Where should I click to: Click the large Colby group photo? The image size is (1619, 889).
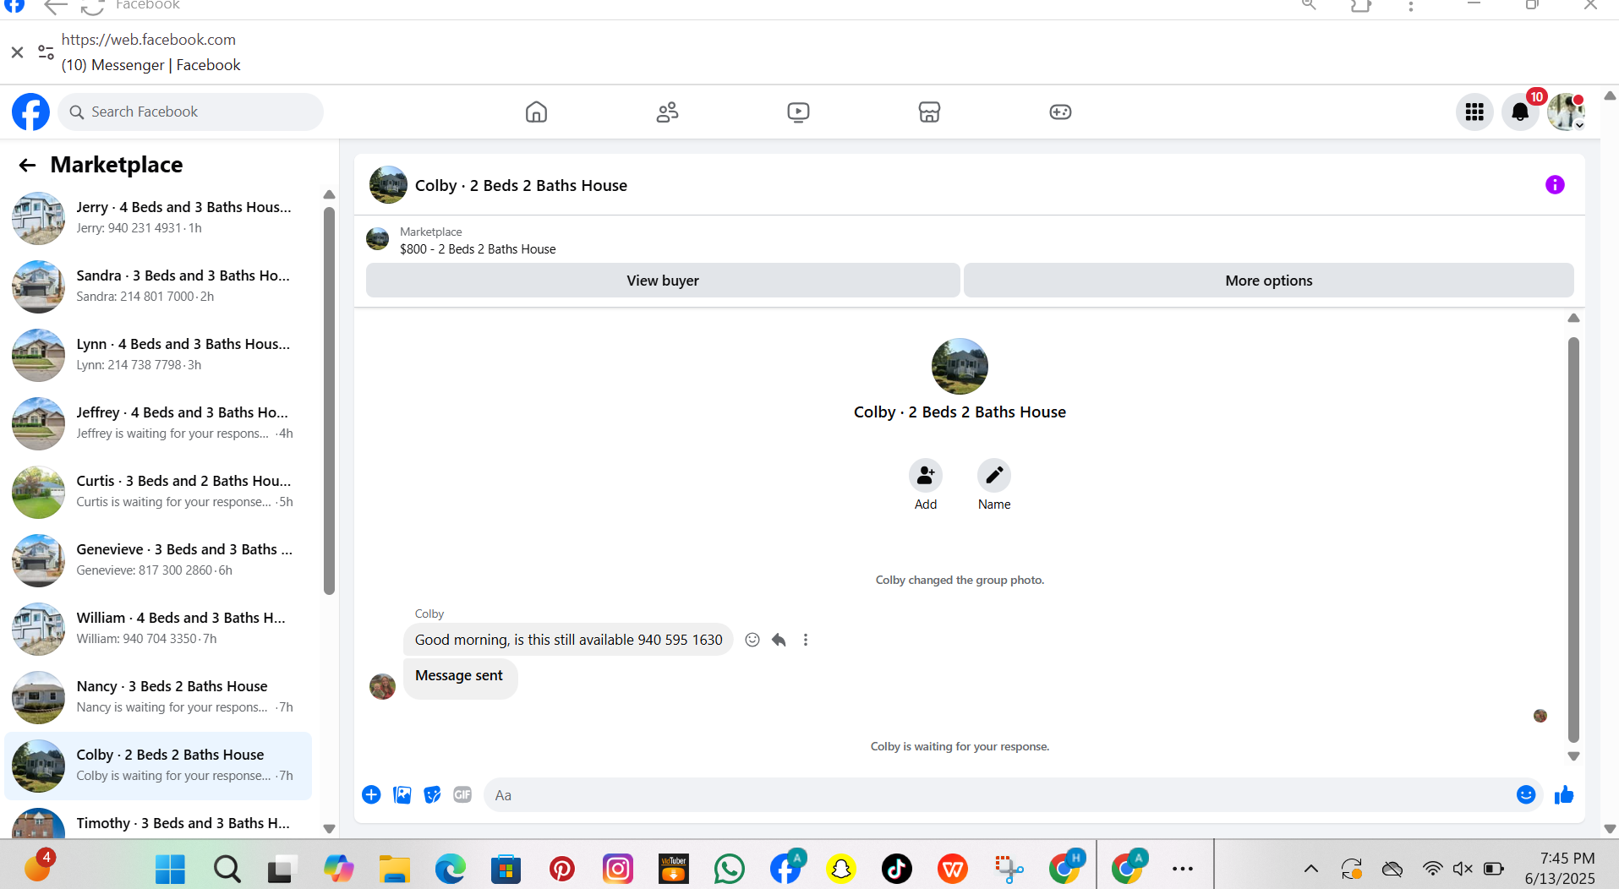[960, 366]
